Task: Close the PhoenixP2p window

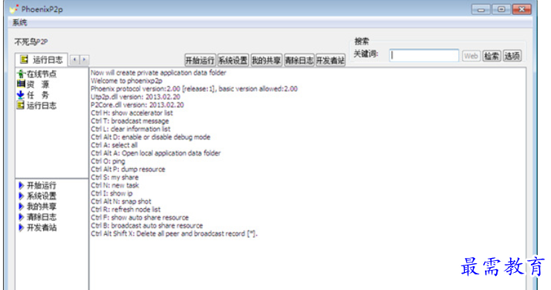Action: pos(521,10)
